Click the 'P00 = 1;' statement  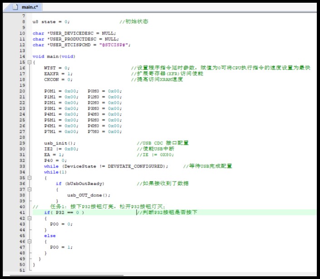(61, 247)
